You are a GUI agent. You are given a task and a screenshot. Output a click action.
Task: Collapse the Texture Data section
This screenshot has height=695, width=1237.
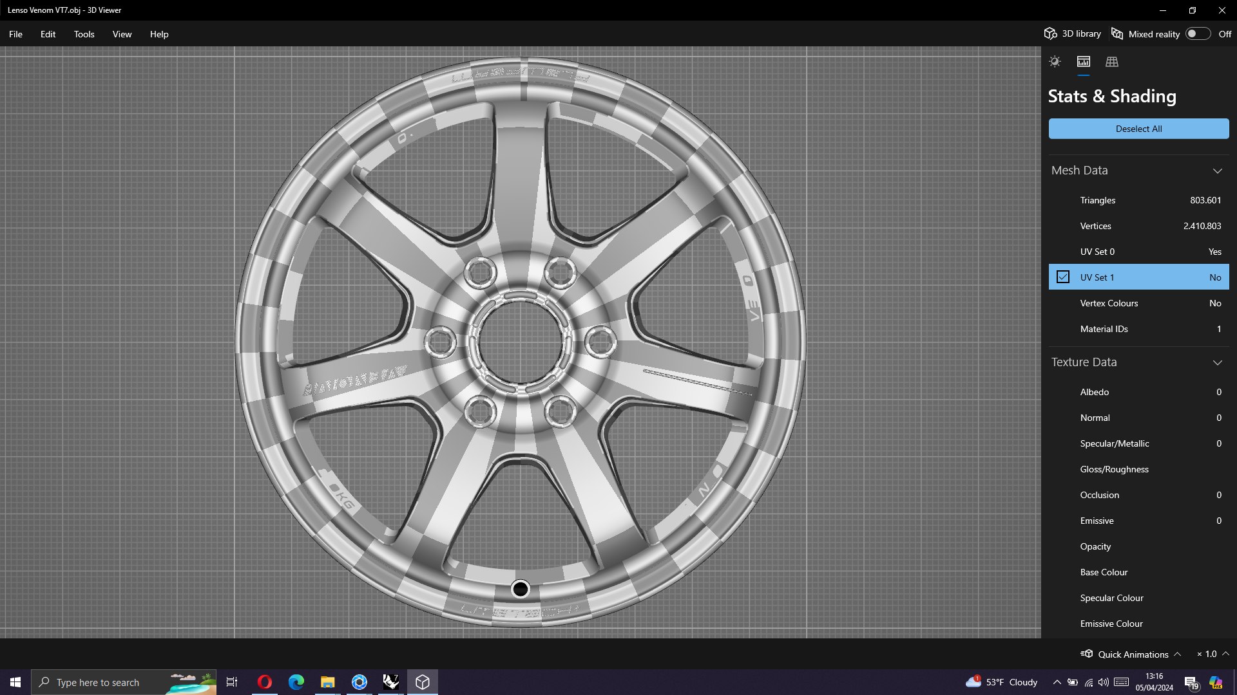click(1217, 362)
